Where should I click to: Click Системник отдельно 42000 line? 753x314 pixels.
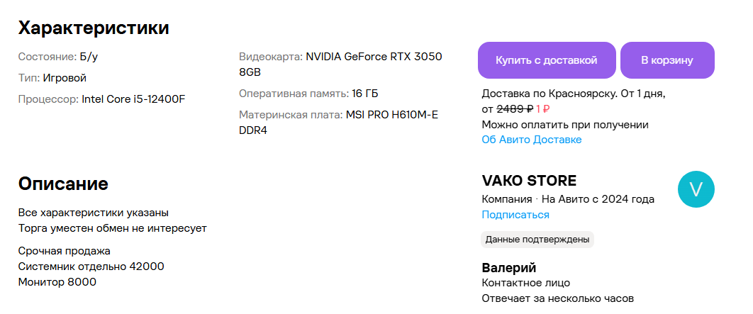[x=91, y=267]
